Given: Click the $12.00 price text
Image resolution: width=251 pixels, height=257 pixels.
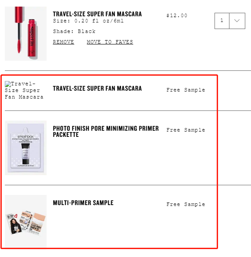Looking at the screenshot, I should tap(177, 15).
